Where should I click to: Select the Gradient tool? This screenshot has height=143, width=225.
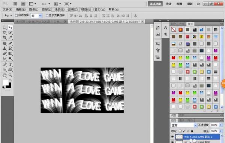pyautogui.click(x=10, y=53)
